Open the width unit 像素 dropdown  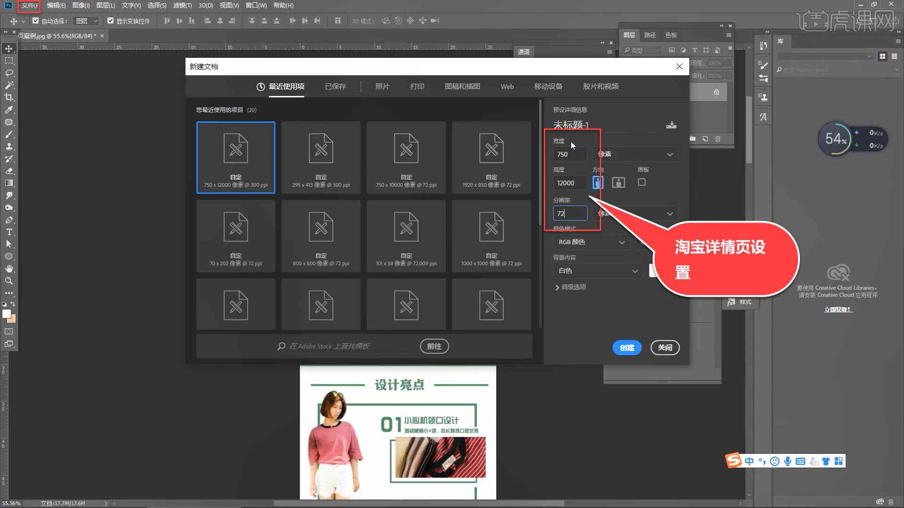pyautogui.click(x=635, y=154)
